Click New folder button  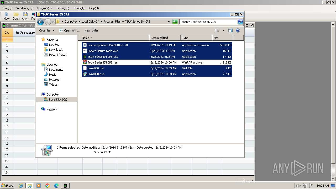coord(91,30)
